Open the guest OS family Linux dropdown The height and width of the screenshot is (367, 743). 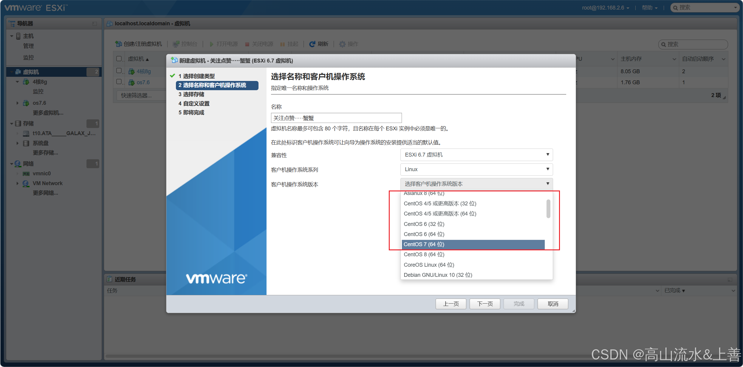(476, 169)
